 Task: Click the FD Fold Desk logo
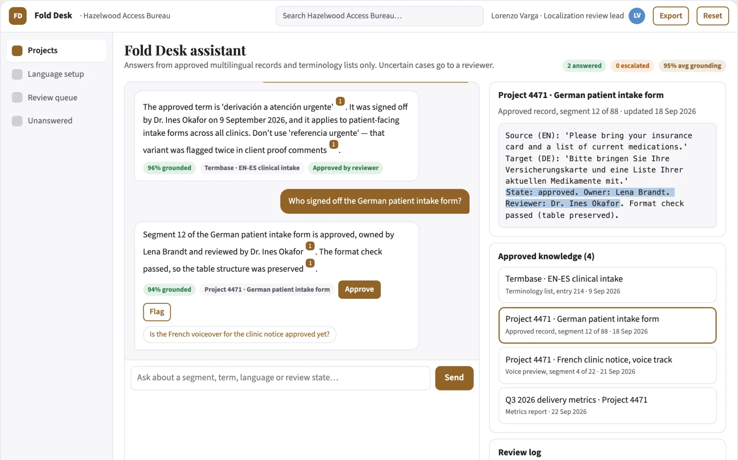click(18, 16)
